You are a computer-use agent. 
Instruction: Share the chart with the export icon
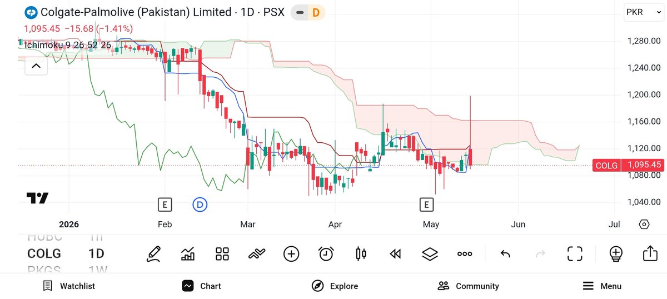click(650, 253)
